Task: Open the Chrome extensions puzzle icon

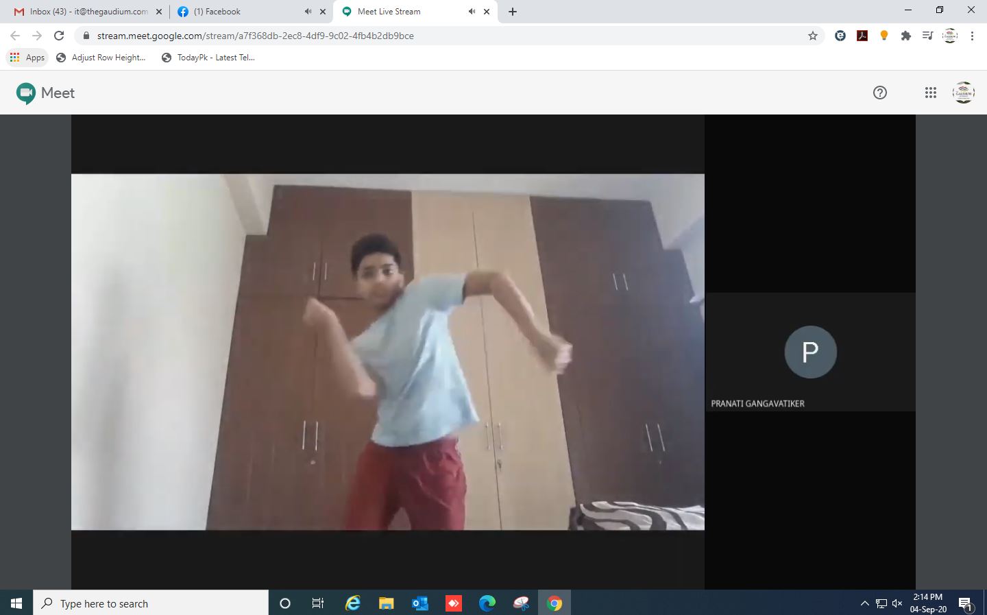Action: (x=906, y=36)
